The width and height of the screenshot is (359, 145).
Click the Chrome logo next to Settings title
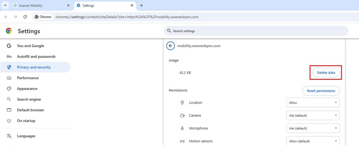point(9,31)
